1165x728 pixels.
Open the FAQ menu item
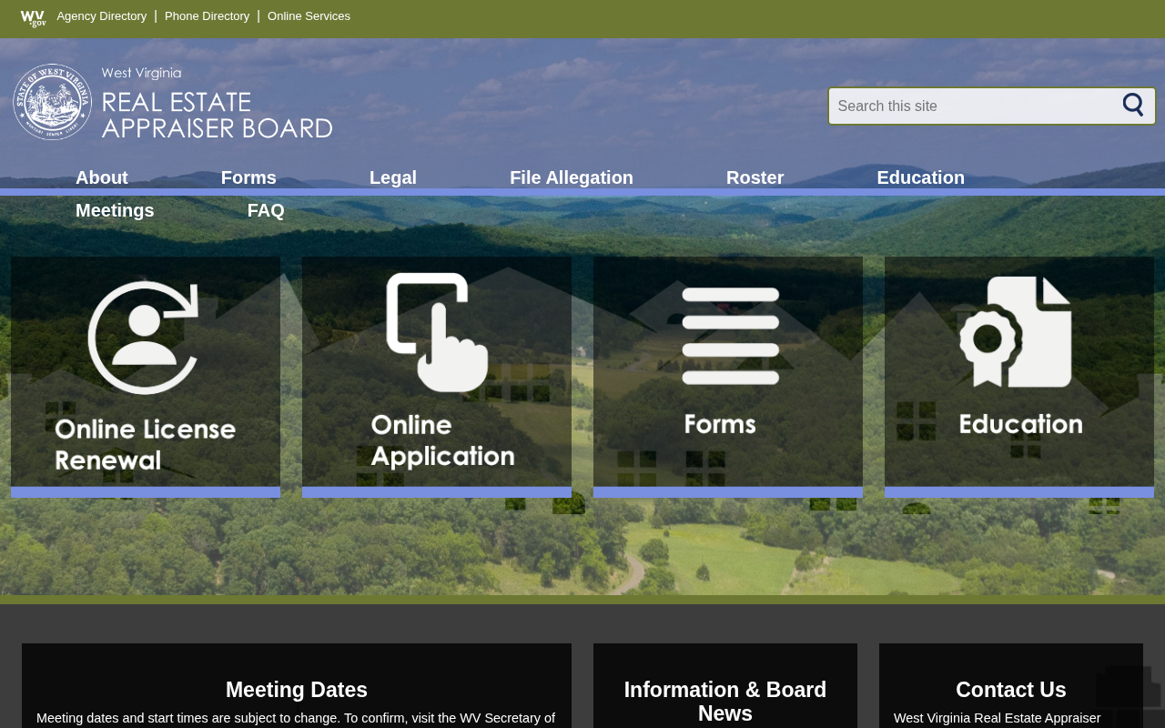point(266,211)
